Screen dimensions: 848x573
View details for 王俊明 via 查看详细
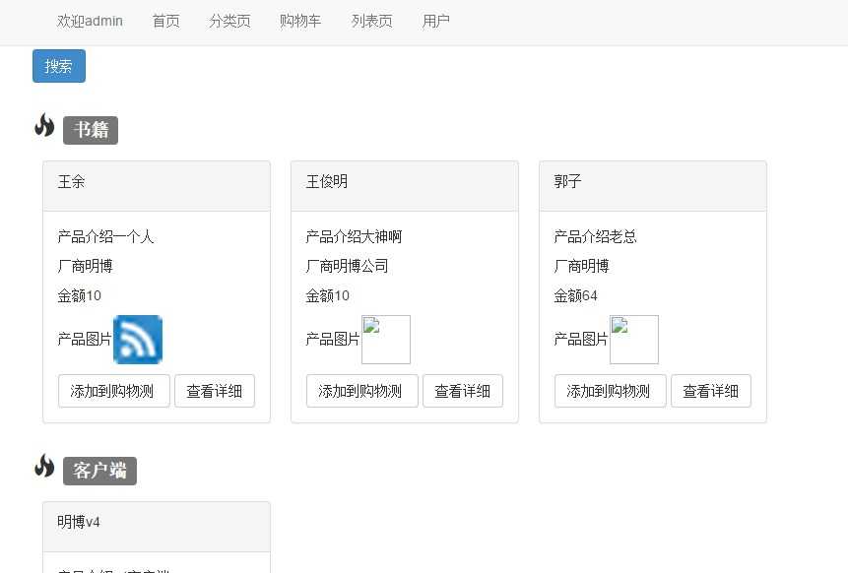(463, 391)
